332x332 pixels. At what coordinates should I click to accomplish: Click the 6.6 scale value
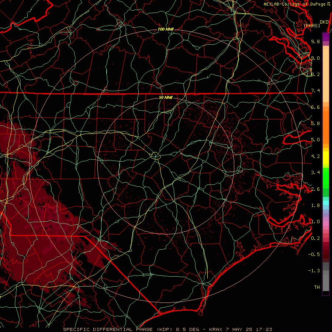(x=315, y=107)
